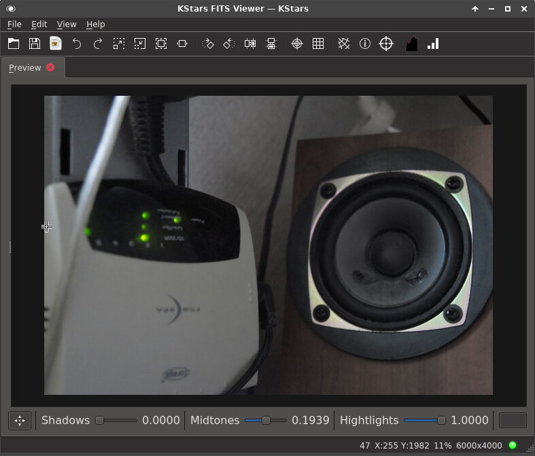This screenshot has height=456, width=535.
Task: Click the Midtones value 0.1939
Action: [311, 420]
